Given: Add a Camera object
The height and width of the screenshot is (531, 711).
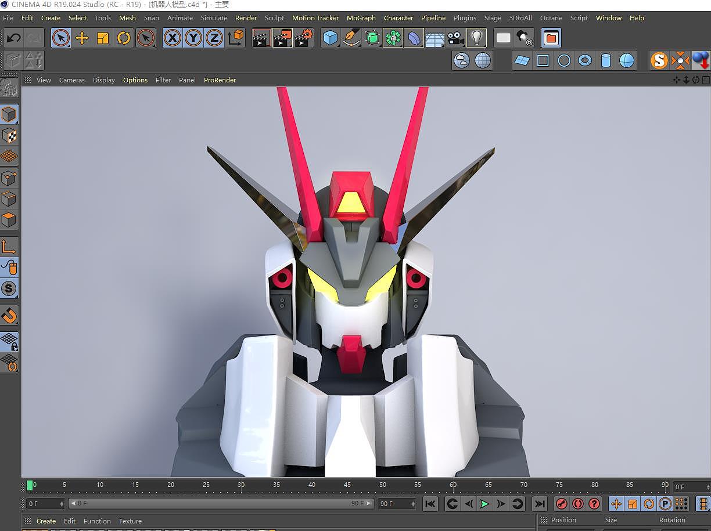Looking at the screenshot, I should (456, 39).
